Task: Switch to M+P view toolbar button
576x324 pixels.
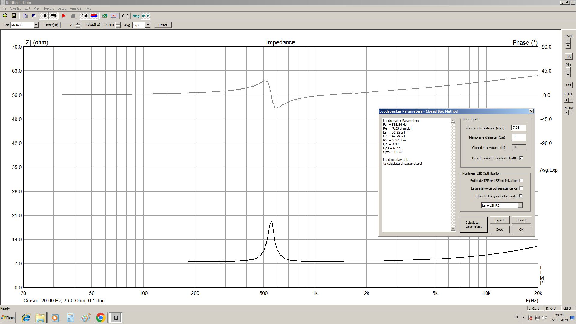Action: tap(146, 16)
